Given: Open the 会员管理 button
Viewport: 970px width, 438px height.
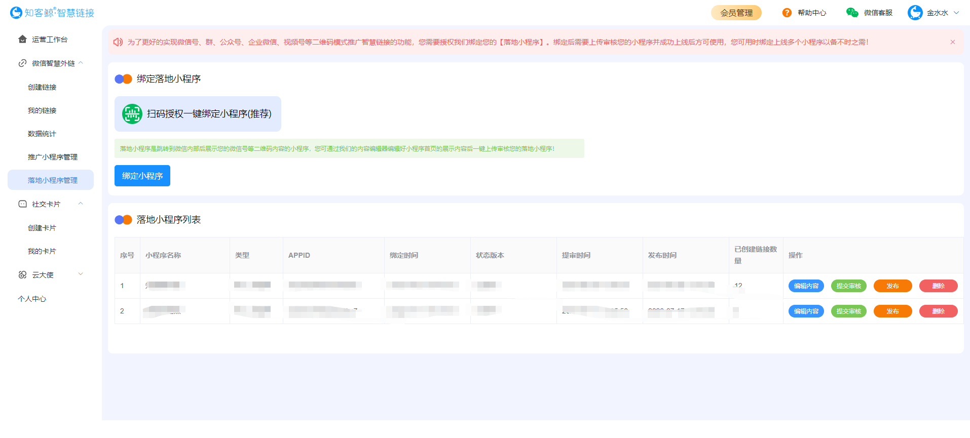Looking at the screenshot, I should [x=736, y=13].
